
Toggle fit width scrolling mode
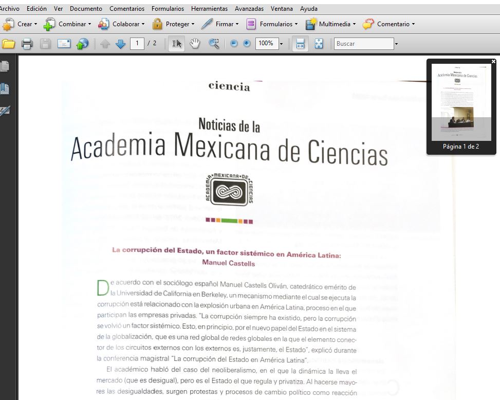(300, 43)
